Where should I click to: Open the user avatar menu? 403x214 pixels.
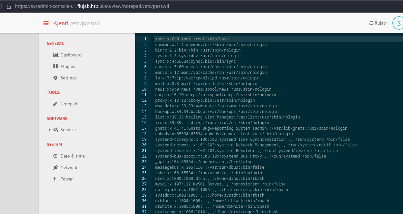398,23
